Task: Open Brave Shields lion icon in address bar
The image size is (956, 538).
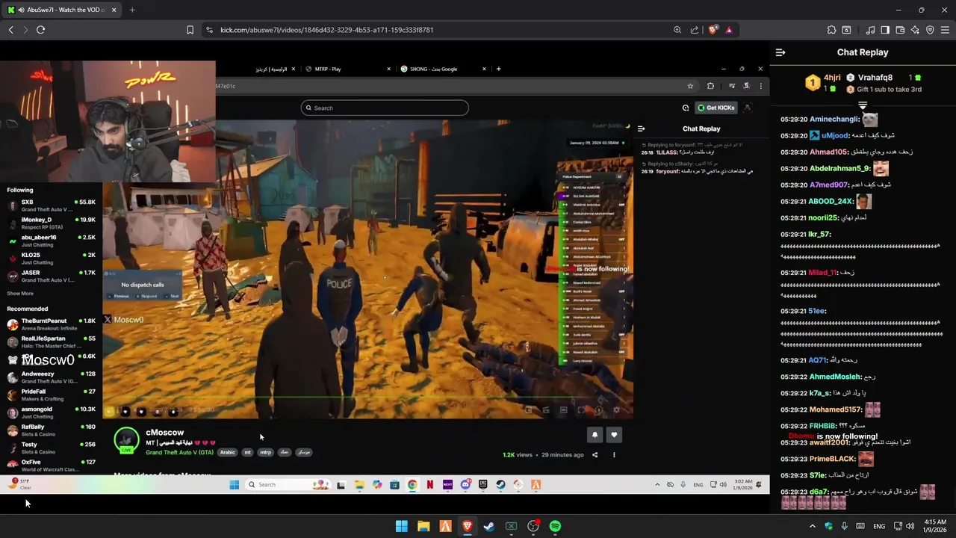Action: coord(713,30)
